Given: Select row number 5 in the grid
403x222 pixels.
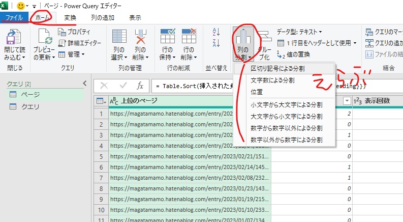Looking at the screenshot, I should tap(101, 156).
